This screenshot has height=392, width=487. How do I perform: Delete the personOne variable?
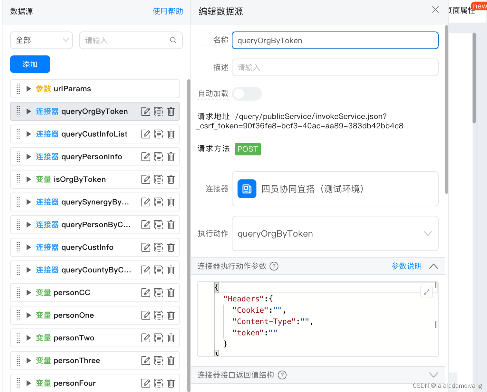171,315
